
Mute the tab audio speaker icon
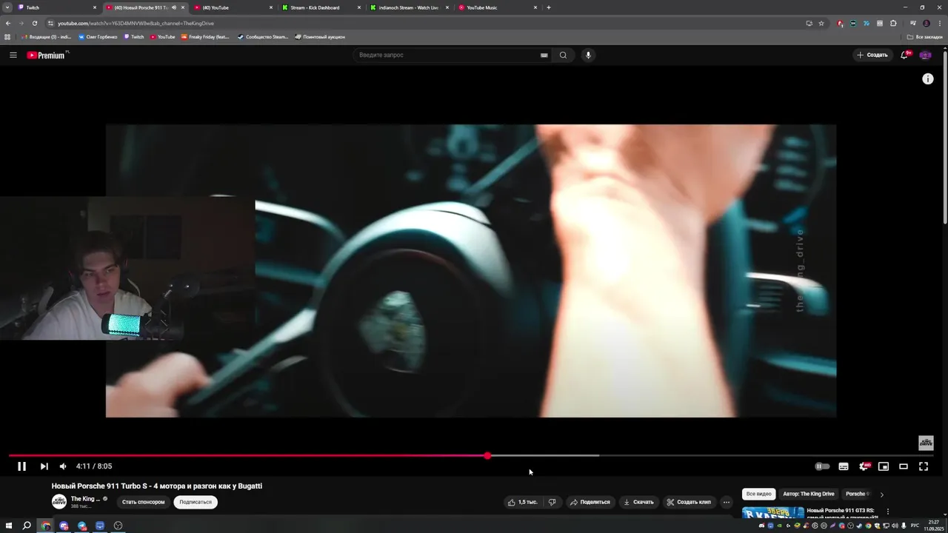click(x=174, y=7)
